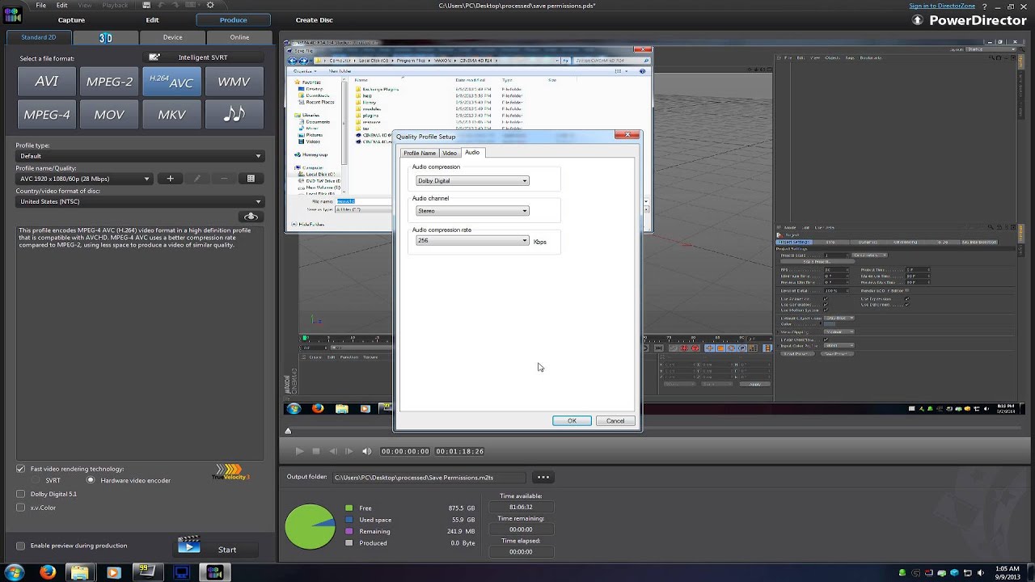Enable Dolby Digital 5.1 checkbox

[21, 494]
